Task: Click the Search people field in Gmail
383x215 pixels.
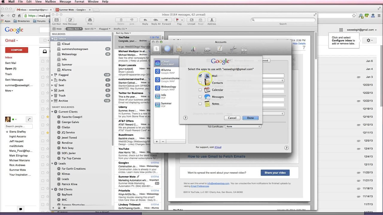Action: click(x=19, y=126)
